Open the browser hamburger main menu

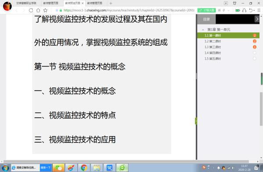(259, 10)
